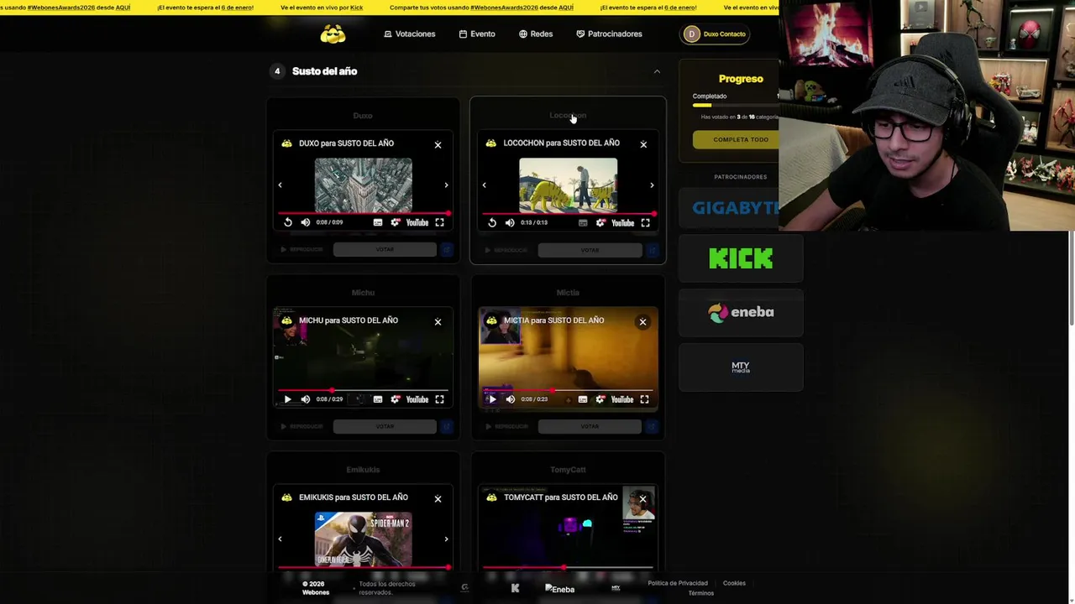
Task: Open settings gear on LOCOCHON video
Action: [600, 222]
